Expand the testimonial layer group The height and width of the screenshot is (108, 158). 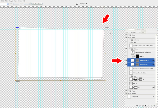[x=130, y=40]
